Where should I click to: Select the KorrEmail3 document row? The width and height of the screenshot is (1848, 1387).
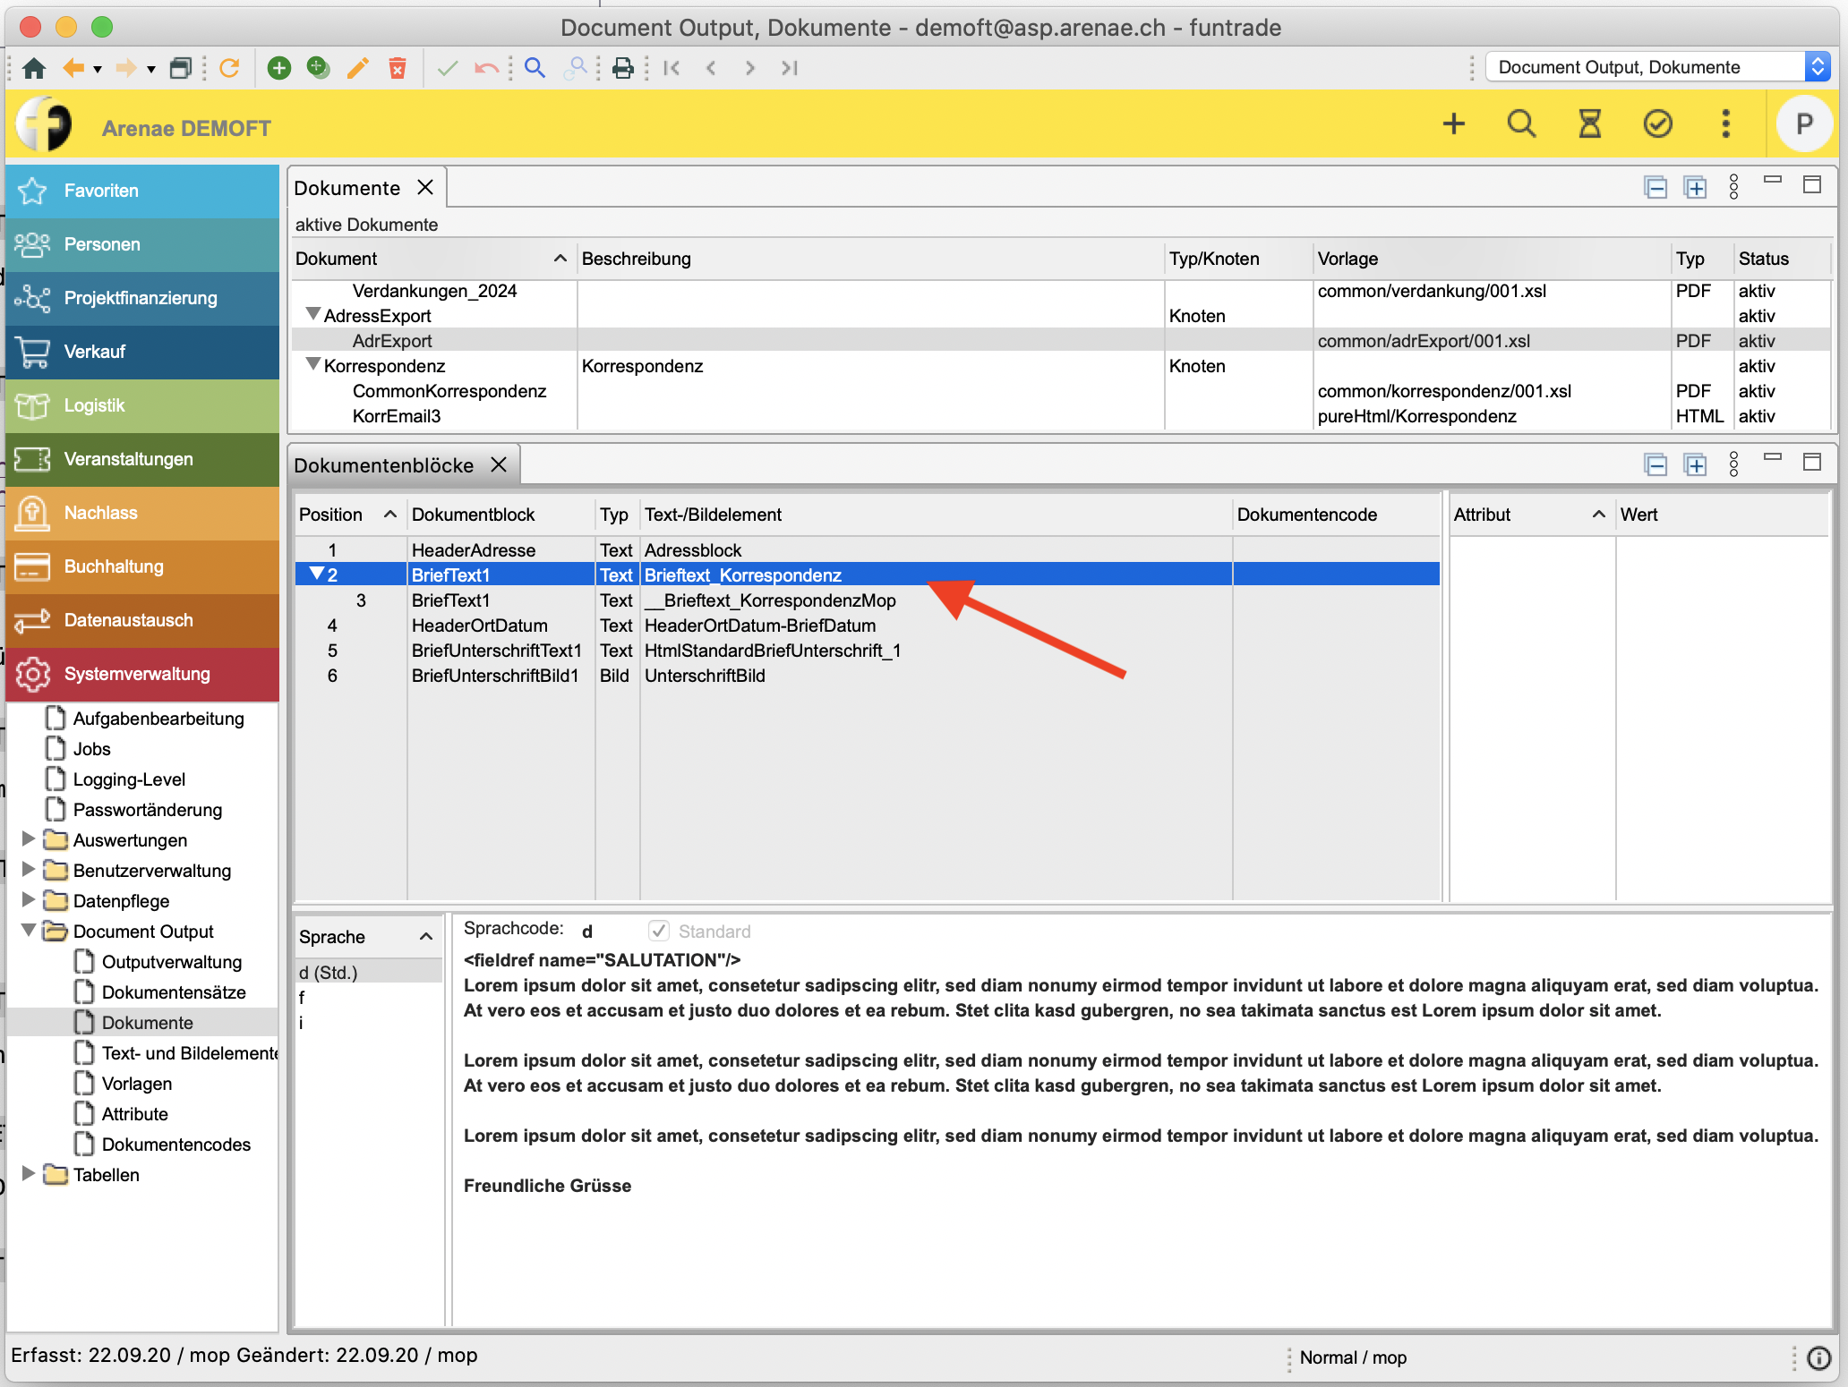pos(397,416)
